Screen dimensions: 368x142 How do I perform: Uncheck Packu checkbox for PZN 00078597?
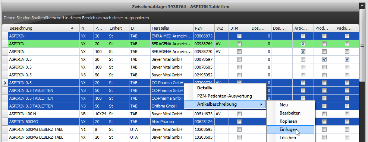click(347, 59)
